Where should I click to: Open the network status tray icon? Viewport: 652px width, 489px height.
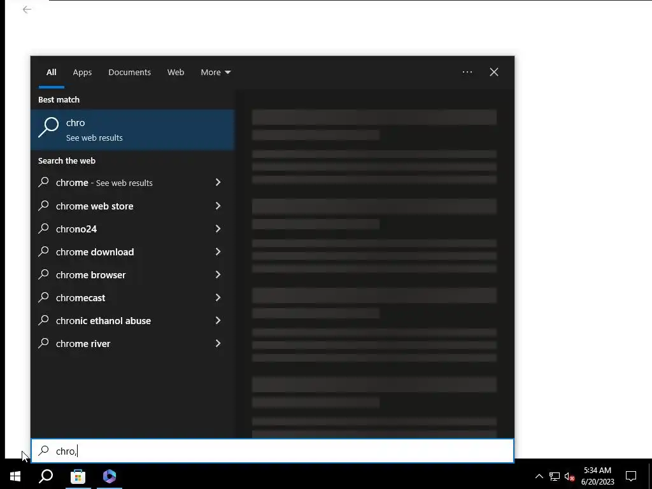555,476
